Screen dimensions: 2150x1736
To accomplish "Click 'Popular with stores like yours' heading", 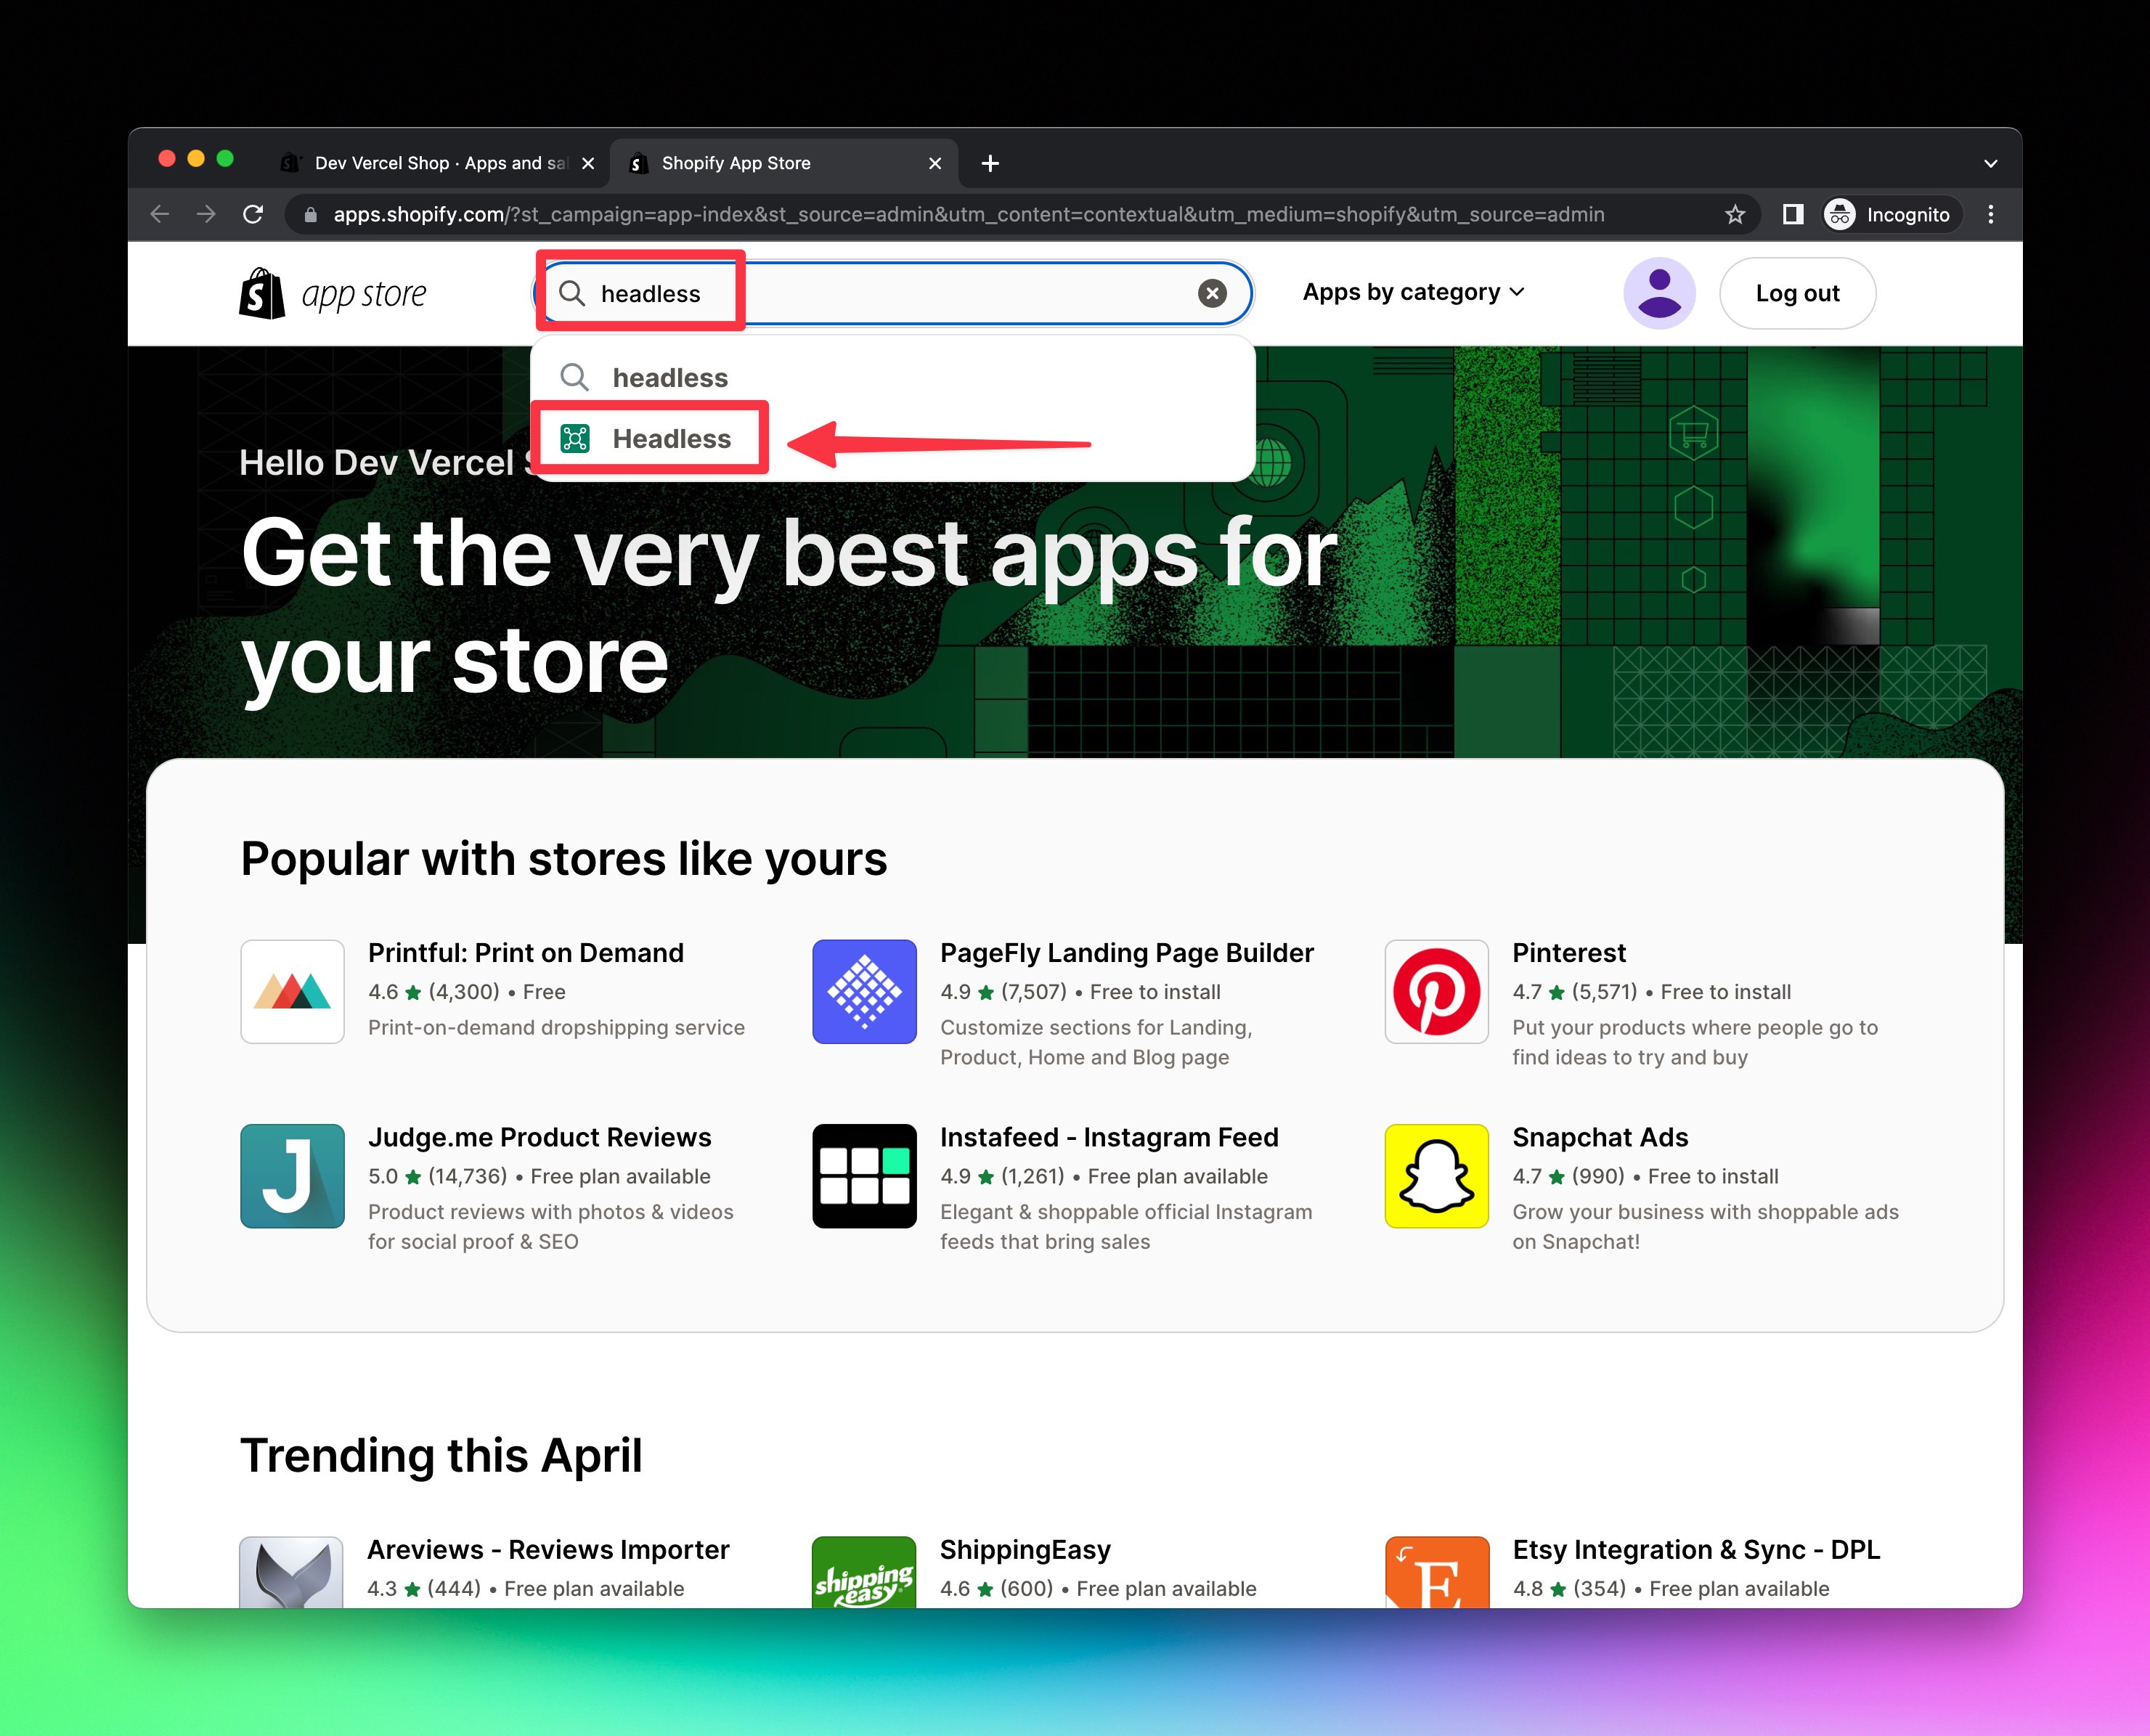I will [x=563, y=858].
